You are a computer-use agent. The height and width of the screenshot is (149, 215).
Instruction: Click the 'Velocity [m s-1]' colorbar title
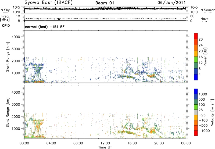[x=212, y=112]
